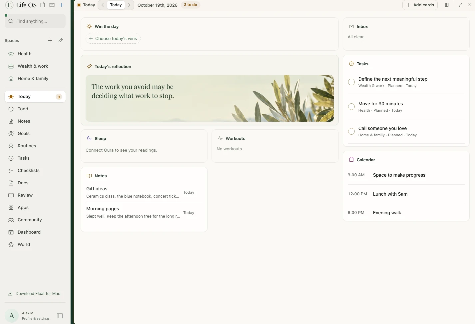Open the calendar icon in the top bar
Viewport: 475px width, 324px height.
(42, 5)
